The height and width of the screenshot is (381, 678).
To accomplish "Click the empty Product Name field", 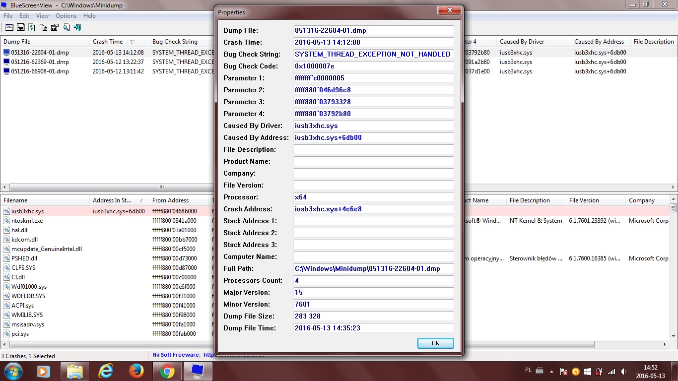I will click(x=374, y=161).
